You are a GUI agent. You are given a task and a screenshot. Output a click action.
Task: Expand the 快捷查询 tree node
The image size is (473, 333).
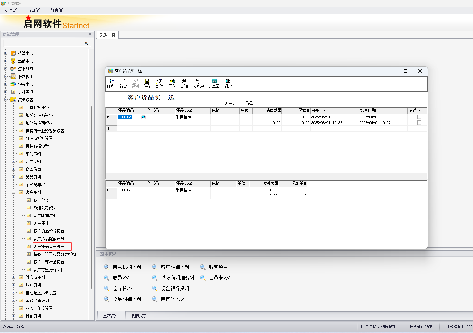pos(5,92)
